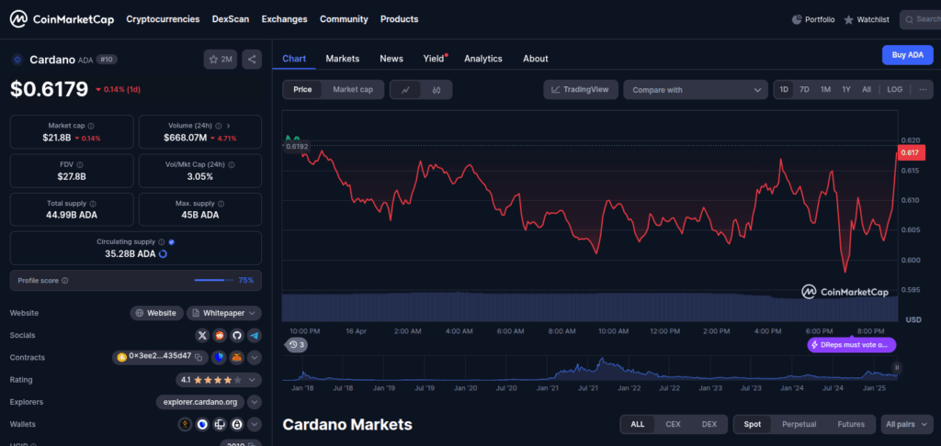This screenshot has height=446, width=941.
Task: Expand the Wallets chevron
Action: click(x=255, y=424)
